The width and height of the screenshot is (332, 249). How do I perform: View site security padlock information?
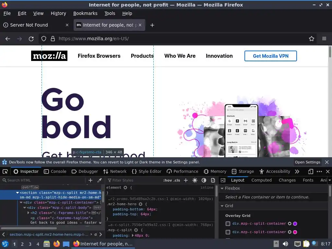(53, 39)
